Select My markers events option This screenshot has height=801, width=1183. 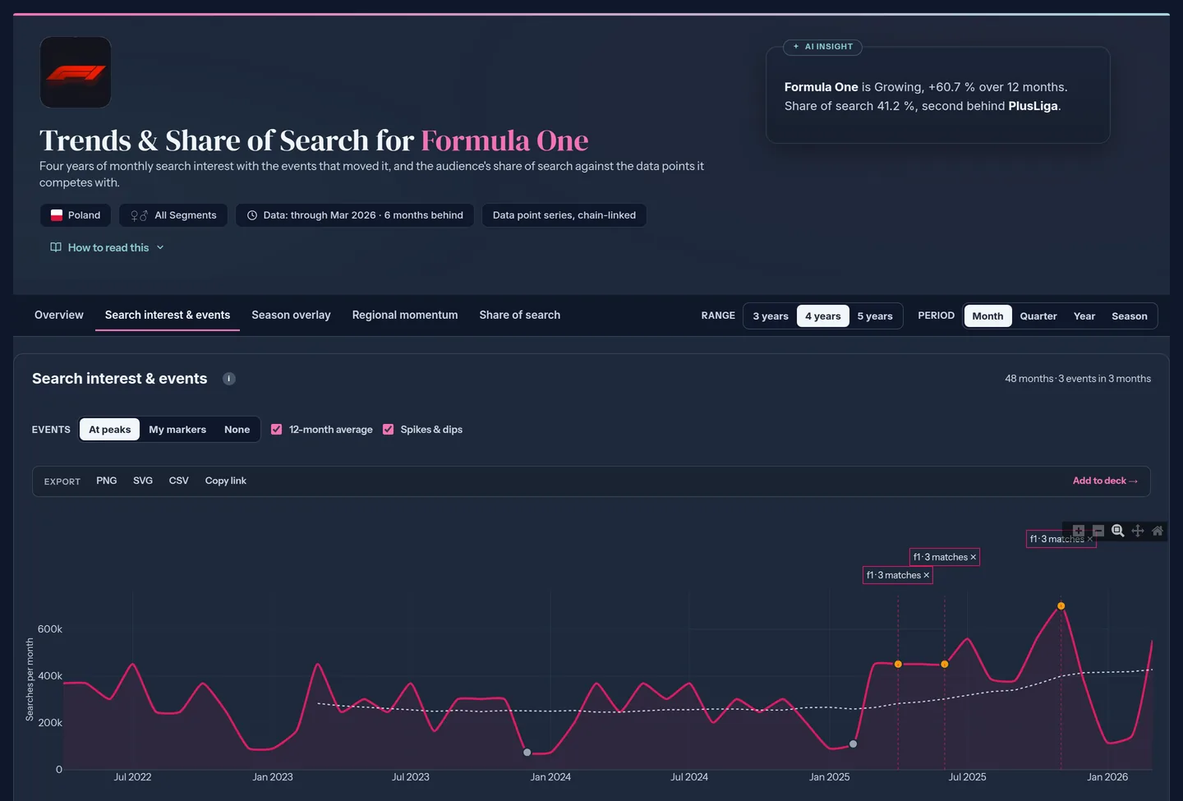pyautogui.click(x=177, y=430)
